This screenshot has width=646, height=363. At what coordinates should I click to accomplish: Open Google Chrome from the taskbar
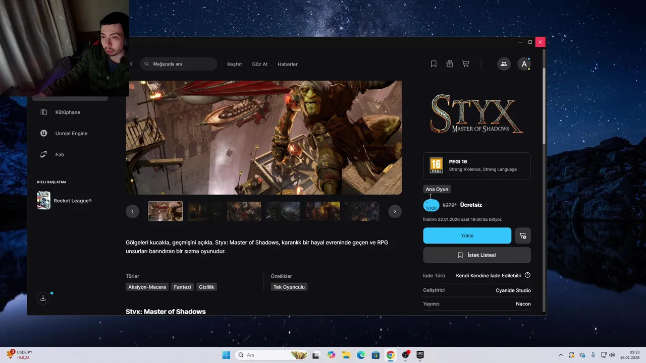point(391,355)
